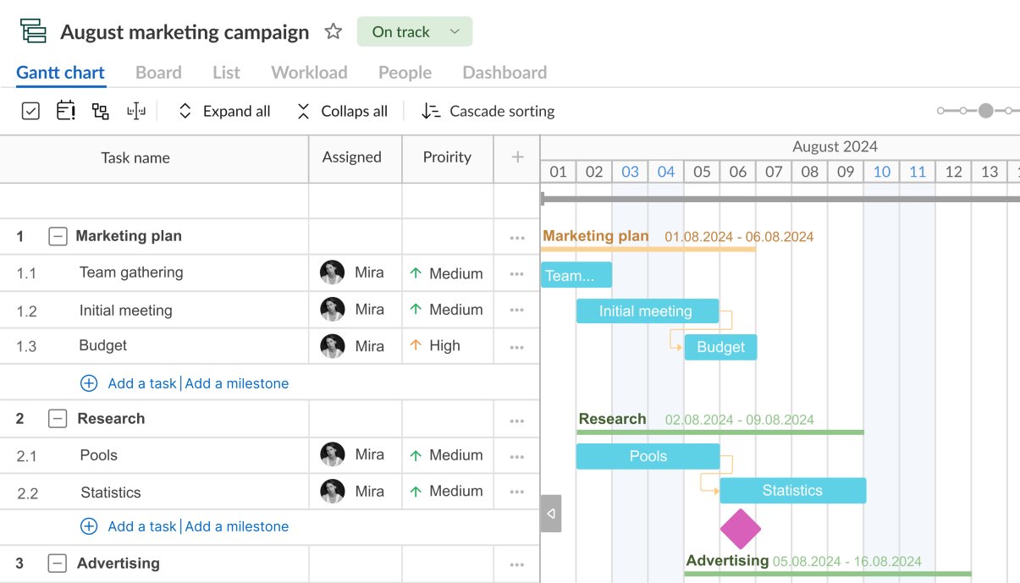Select the task details toolbar icon
This screenshot has height=583, width=1020.
(65, 111)
